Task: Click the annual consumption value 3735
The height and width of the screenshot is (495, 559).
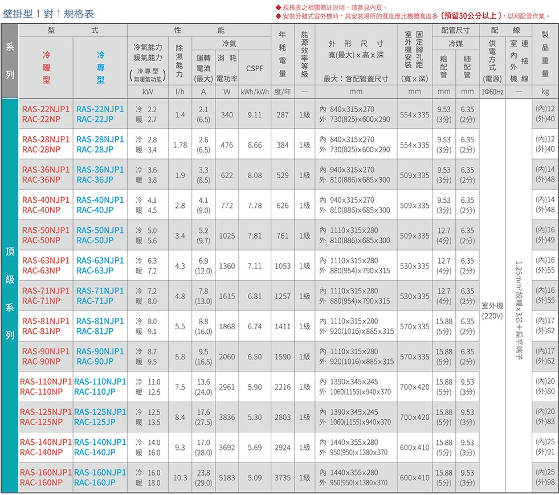Action: tap(282, 478)
